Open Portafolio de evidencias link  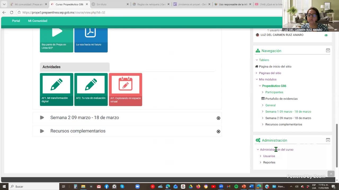[281, 99]
